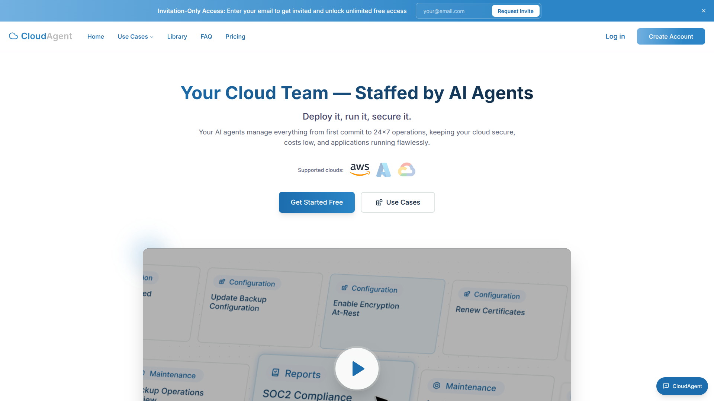Go to the Pricing page
The image size is (714, 401).
point(235,36)
